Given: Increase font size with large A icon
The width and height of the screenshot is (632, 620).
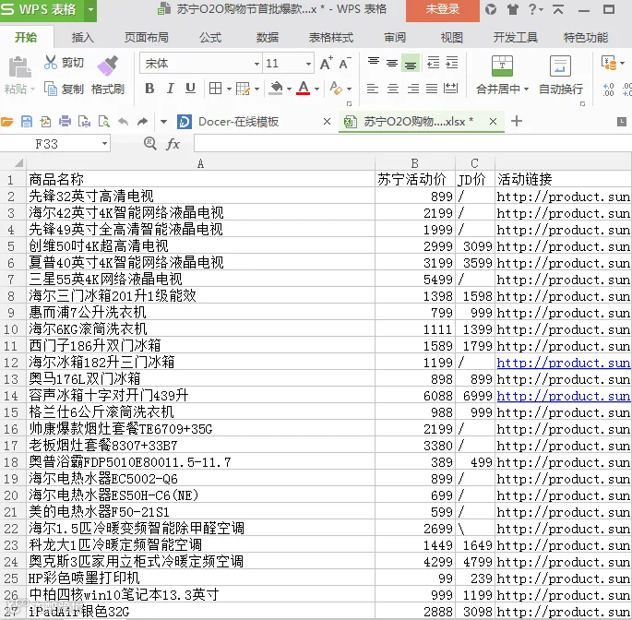Looking at the screenshot, I should [326, 64].
